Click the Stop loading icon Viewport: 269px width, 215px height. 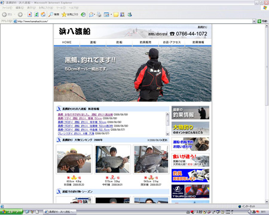click(x=30, y=14)
